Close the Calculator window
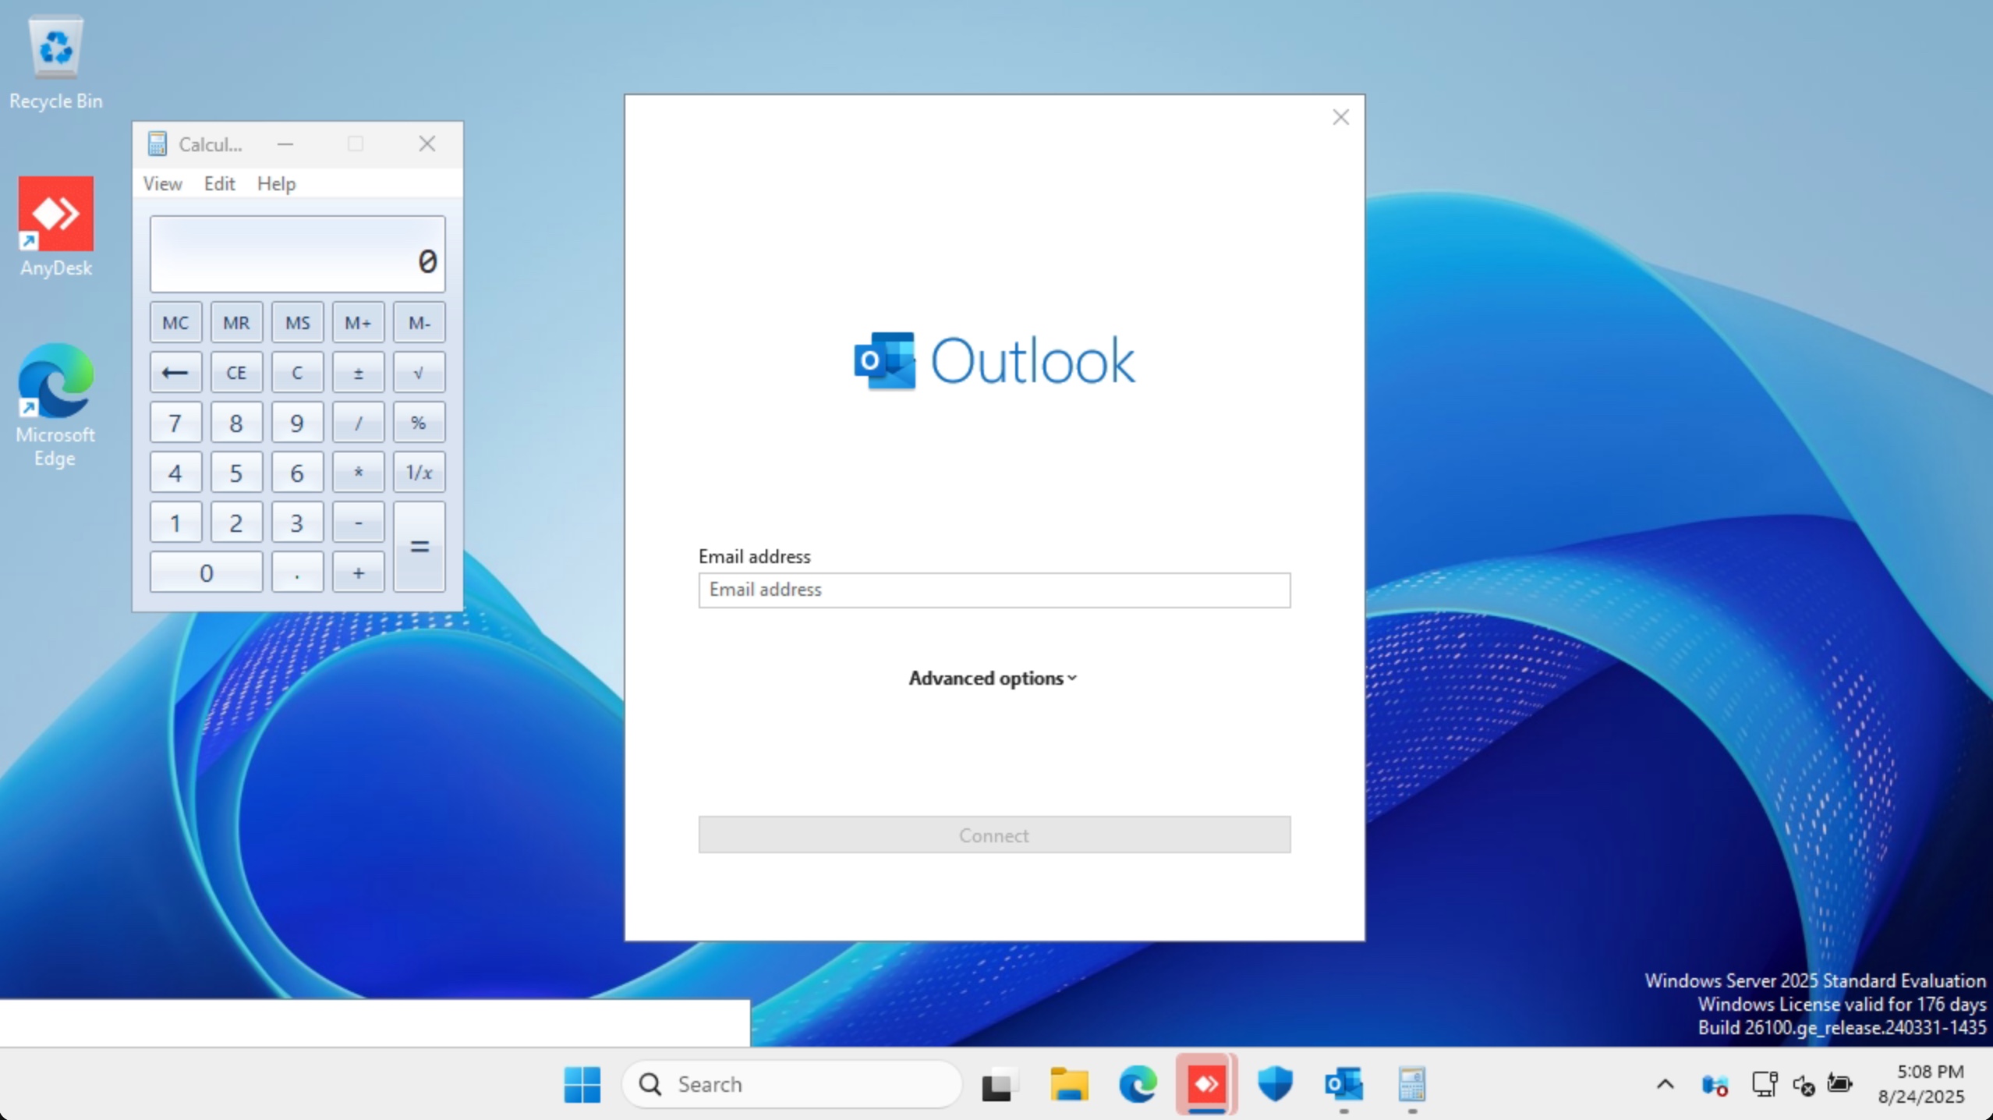The image size is (1993, 1120). click(427, 144)
